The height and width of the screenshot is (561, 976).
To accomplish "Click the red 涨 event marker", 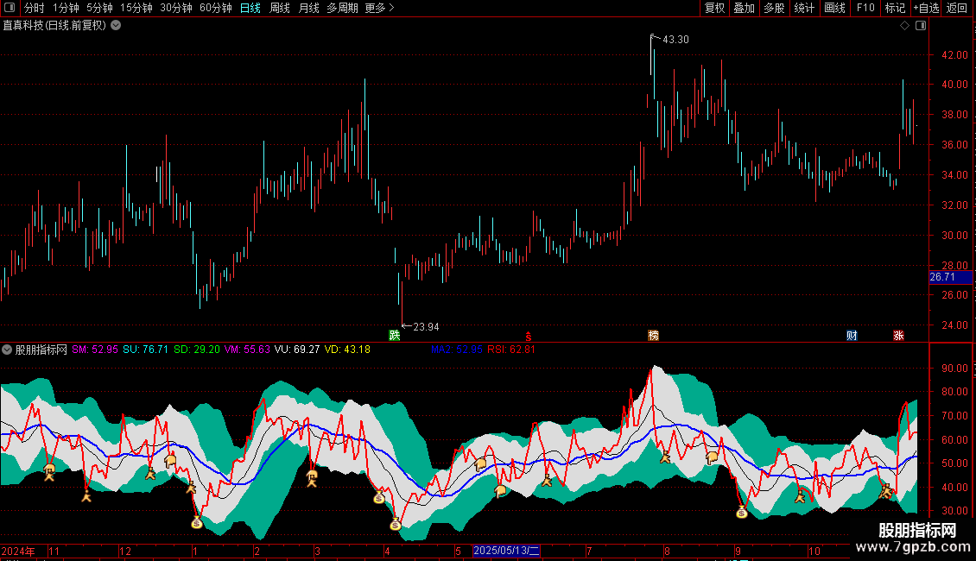I will (898, 335).
